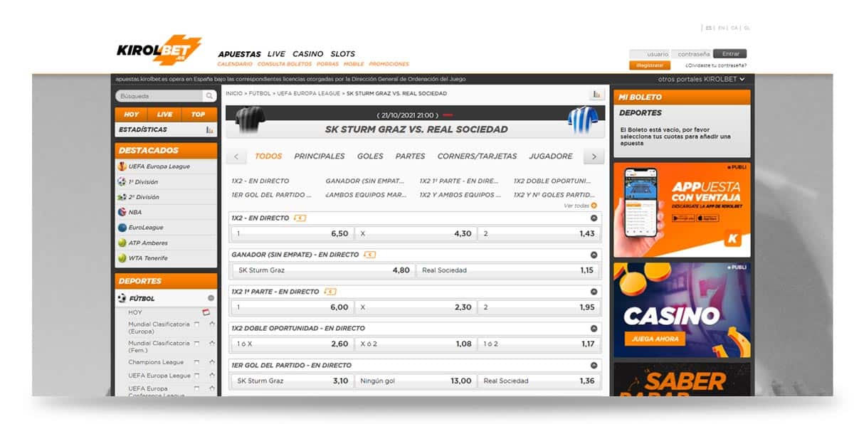Check the Champions League checkbox
Viewport: 854px width, 424px height.
point(197,362)
